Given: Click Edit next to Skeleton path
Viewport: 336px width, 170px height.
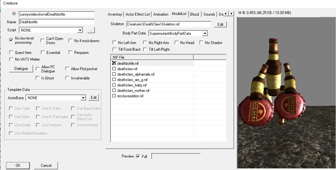Looking at the screenshot, I should pyautogui.click(x=220, y=25).
